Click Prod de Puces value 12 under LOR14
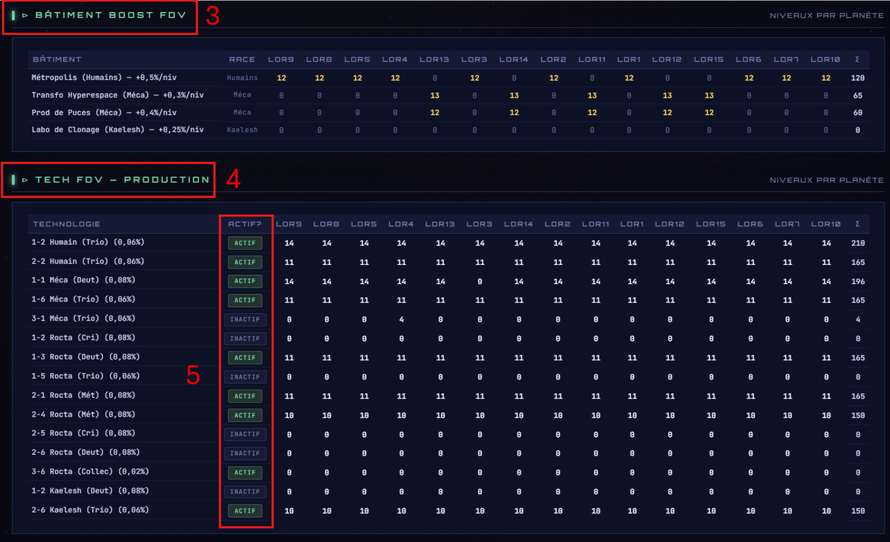Image resolution: width=890 pixels, height=542 pixels. [x=514, y=113]
